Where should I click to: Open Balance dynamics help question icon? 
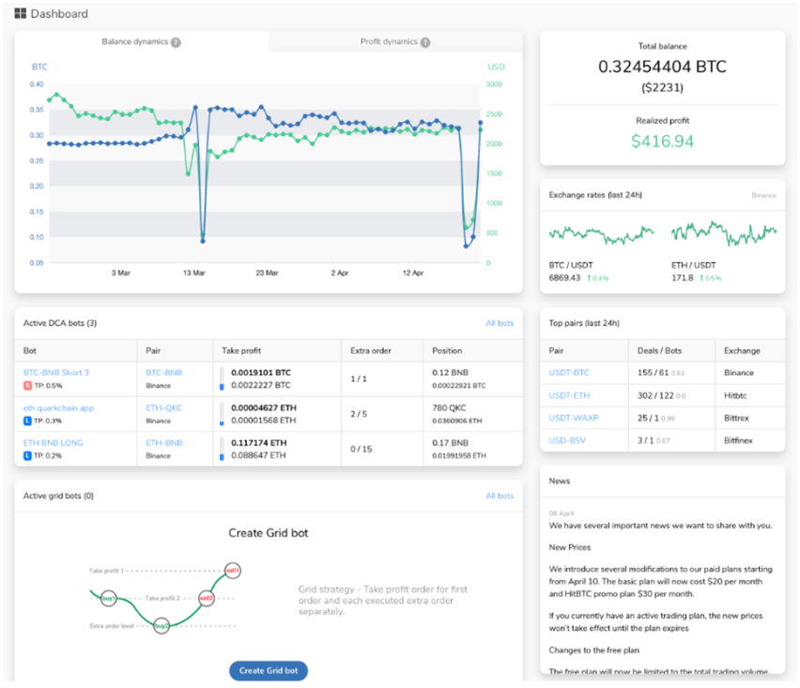(176, 42)
